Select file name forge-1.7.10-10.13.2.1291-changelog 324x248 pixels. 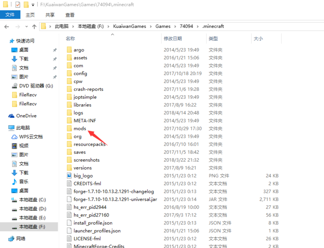click(114, 191)
